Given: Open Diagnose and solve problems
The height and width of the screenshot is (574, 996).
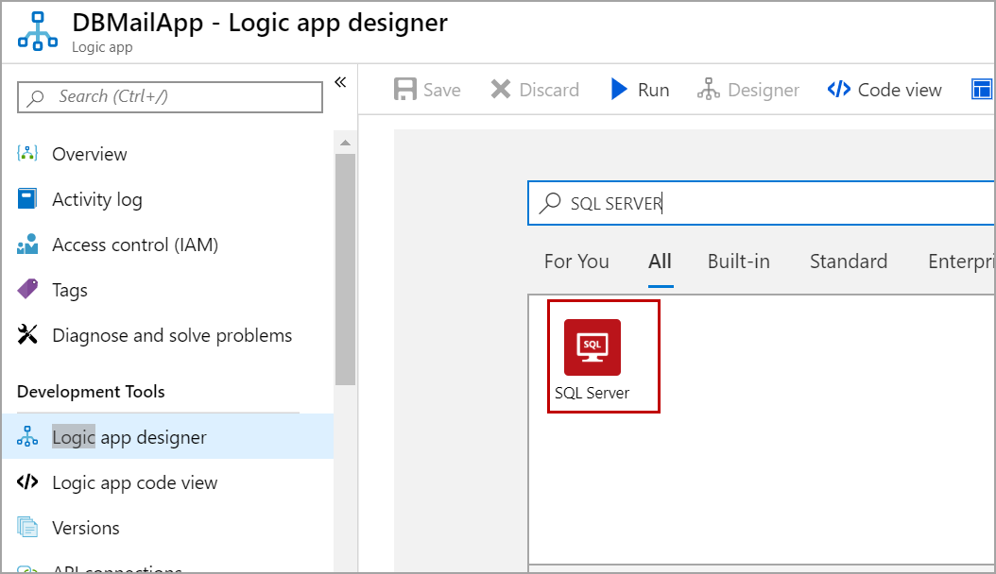Looking at the screenshot, I should coord(171,335).
